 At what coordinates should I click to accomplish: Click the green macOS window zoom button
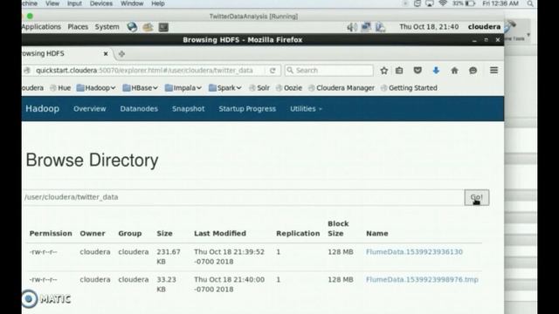coord(30,16)
